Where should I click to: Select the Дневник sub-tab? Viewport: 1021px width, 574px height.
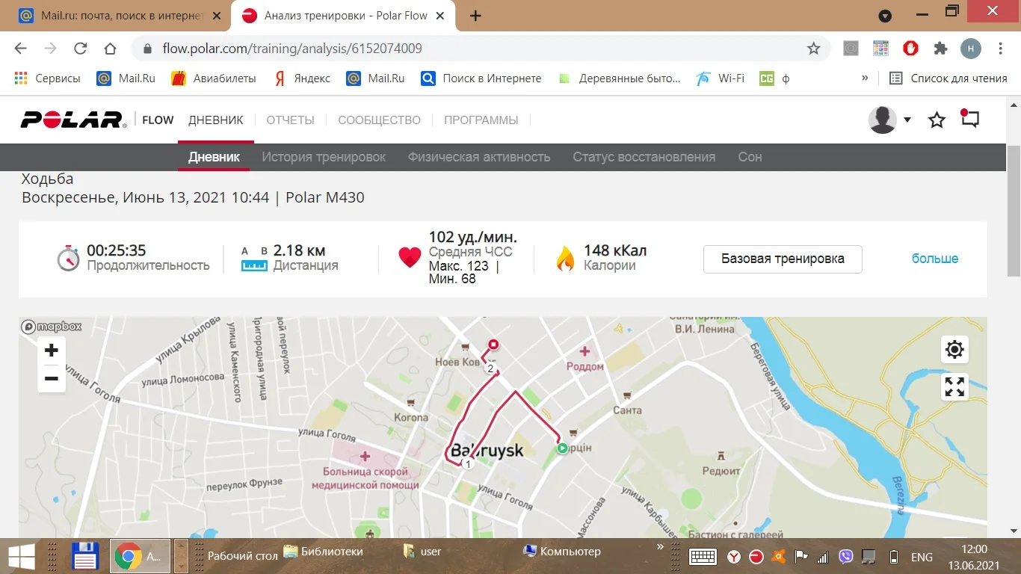(214, 157)
